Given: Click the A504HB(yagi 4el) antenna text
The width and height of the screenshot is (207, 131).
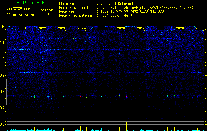Looking at the screenshot, I should click(x=116, y=15).
